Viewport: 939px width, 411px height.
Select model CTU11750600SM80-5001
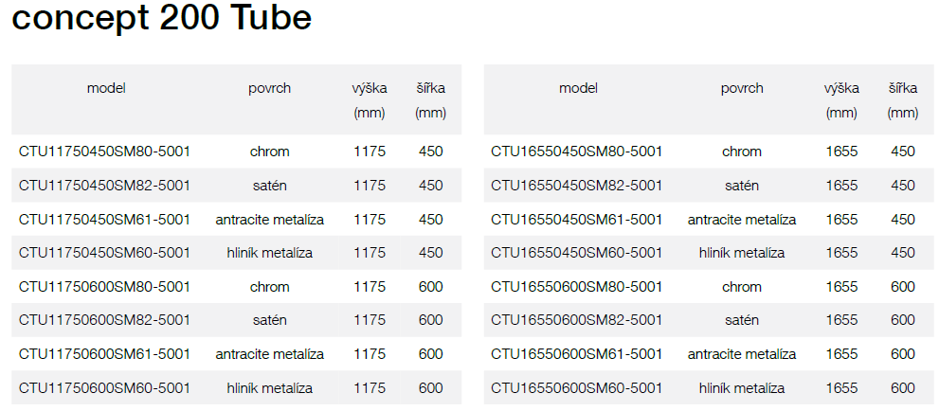(104, 287)
